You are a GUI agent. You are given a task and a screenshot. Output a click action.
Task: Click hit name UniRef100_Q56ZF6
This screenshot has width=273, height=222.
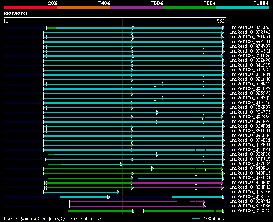pos(250,192)
